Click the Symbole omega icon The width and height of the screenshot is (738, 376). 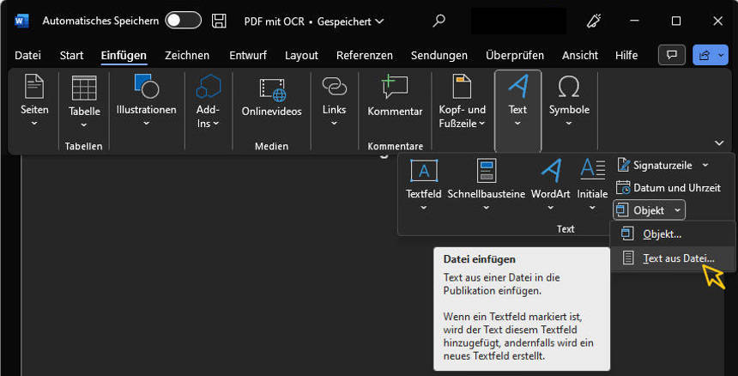[x=569, y=87]
